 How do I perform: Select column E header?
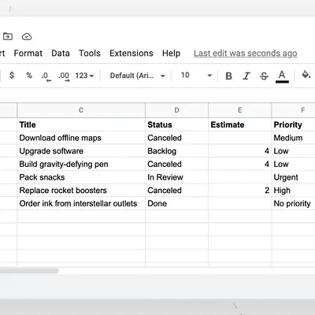[239, 110]
